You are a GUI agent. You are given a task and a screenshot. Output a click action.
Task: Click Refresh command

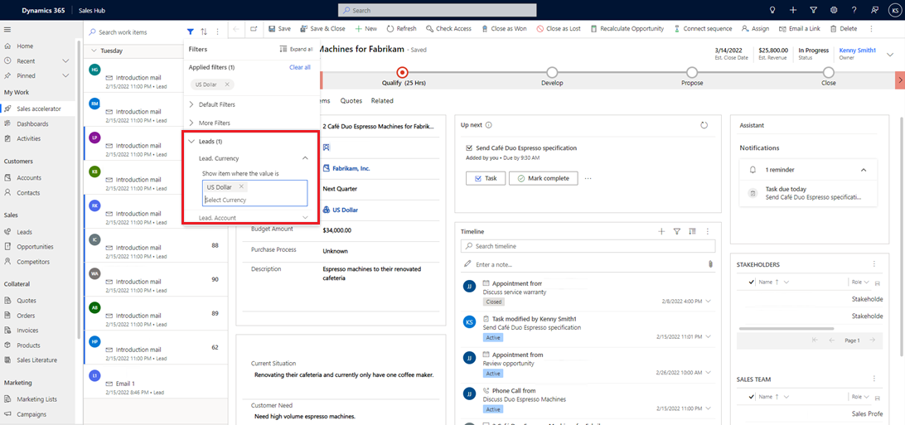(401, 29)
